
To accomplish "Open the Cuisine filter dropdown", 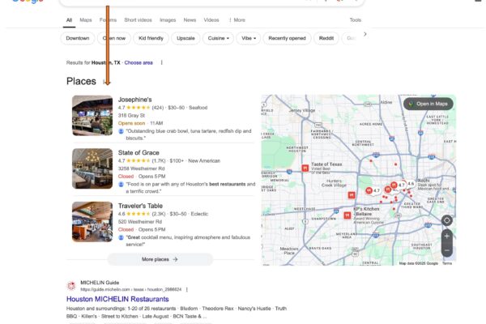I will [x=218, y=38].
